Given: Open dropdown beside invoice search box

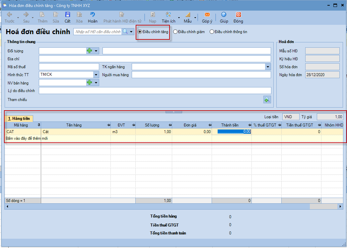Looking at the screenshot, I should click(131, 31).
